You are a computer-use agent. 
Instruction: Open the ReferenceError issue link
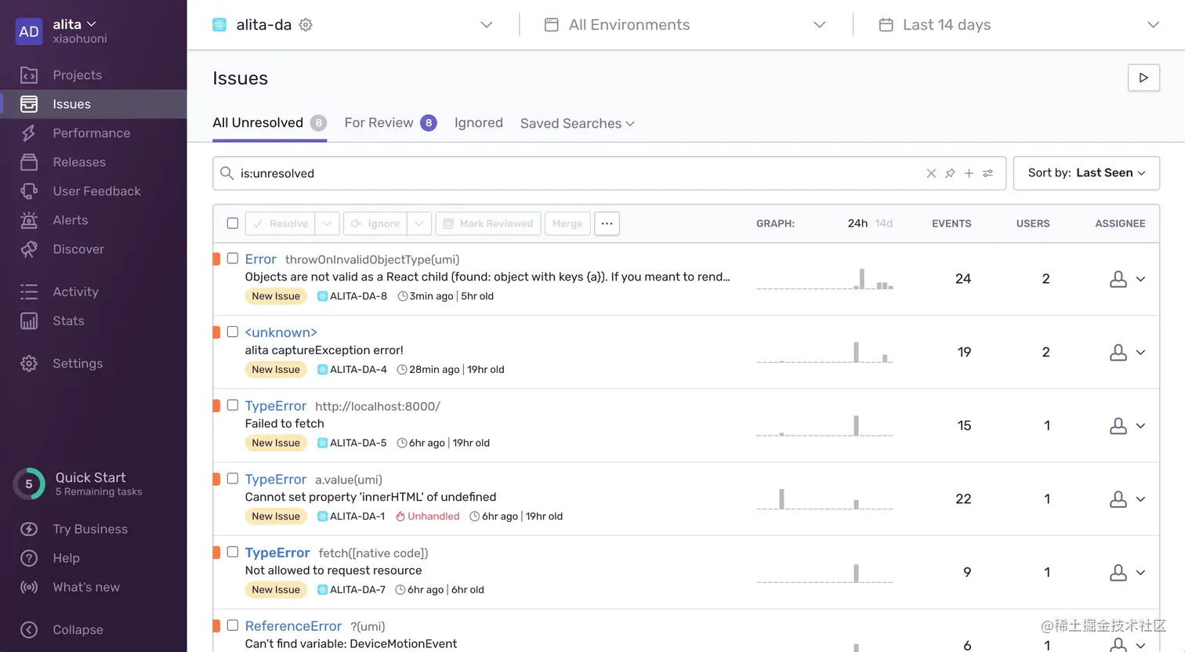pos(293,626)
